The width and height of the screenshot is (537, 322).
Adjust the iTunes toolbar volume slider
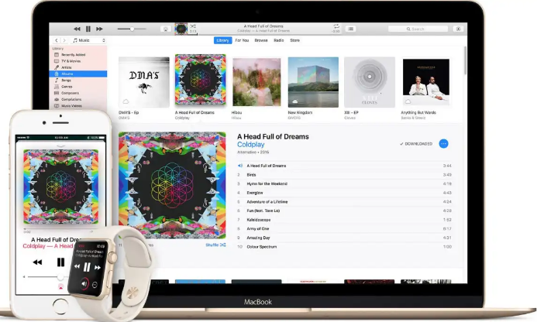(132, 29)
